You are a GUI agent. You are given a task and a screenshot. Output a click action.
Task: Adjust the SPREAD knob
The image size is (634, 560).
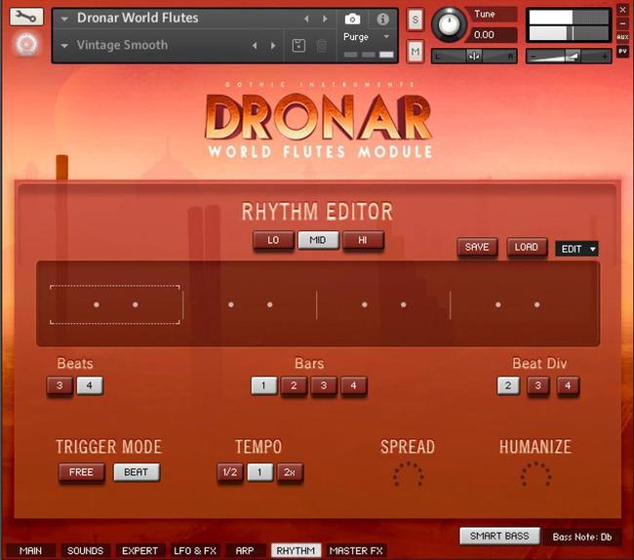click(x=409, y=474)
